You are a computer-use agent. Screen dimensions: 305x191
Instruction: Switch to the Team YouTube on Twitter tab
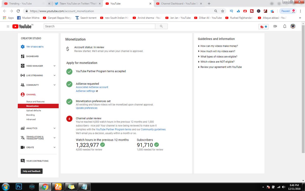pyautogui.click(x=77, y=4)
